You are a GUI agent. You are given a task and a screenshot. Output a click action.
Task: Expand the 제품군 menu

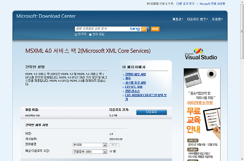(x=178, y=19)
